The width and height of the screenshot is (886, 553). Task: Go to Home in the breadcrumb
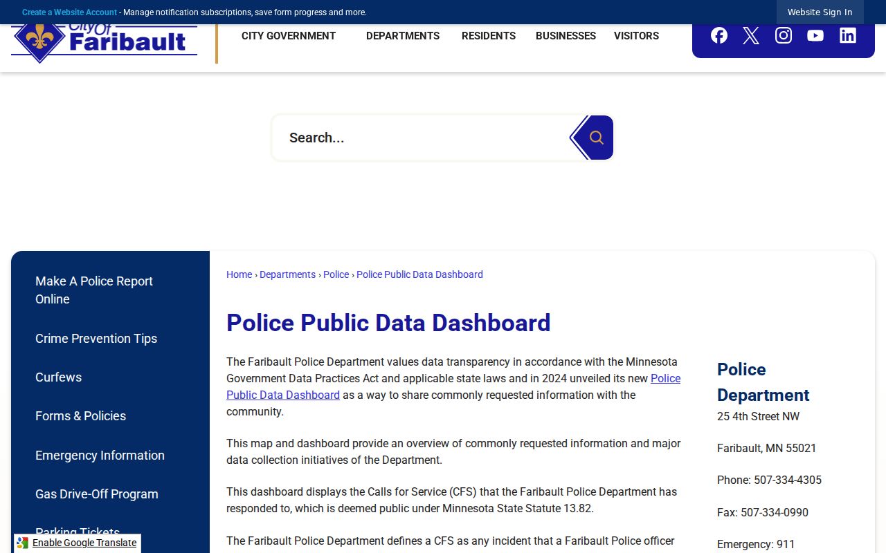239,274
